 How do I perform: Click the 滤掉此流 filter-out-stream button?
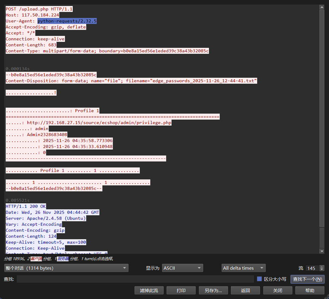(149, 290)
